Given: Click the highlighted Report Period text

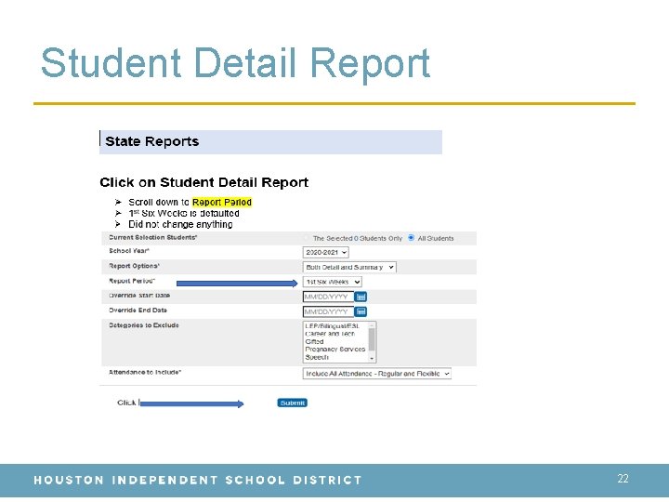Looking at the screenshot, I should (x=222, y=202).
